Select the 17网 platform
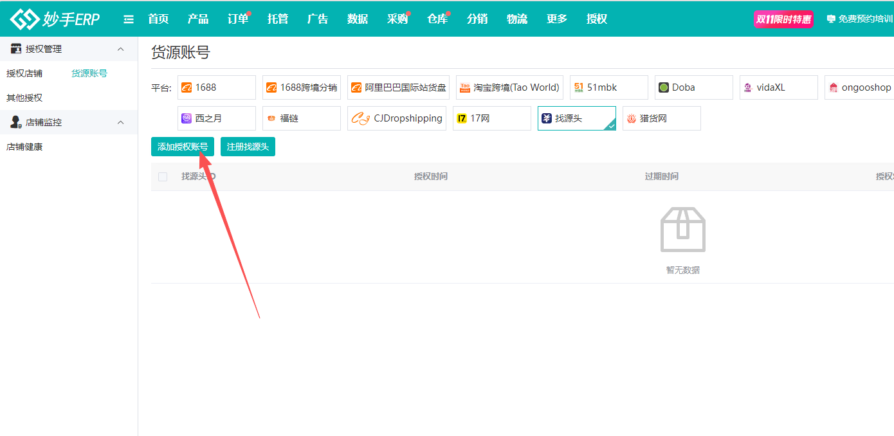 492,118
